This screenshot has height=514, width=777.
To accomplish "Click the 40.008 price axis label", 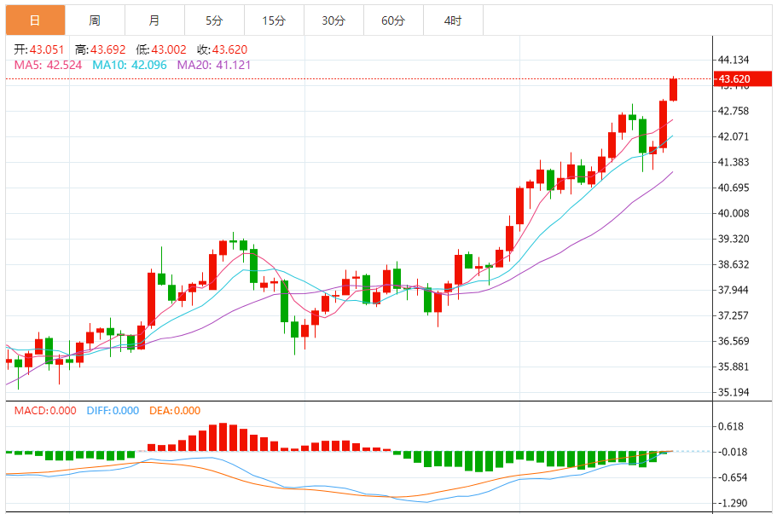I will (x=734, y=213).
